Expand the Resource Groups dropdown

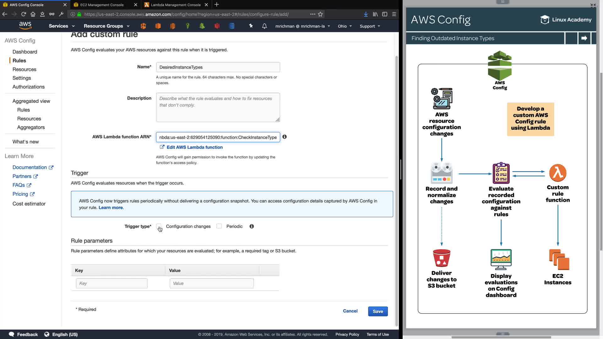click(106, 26)
